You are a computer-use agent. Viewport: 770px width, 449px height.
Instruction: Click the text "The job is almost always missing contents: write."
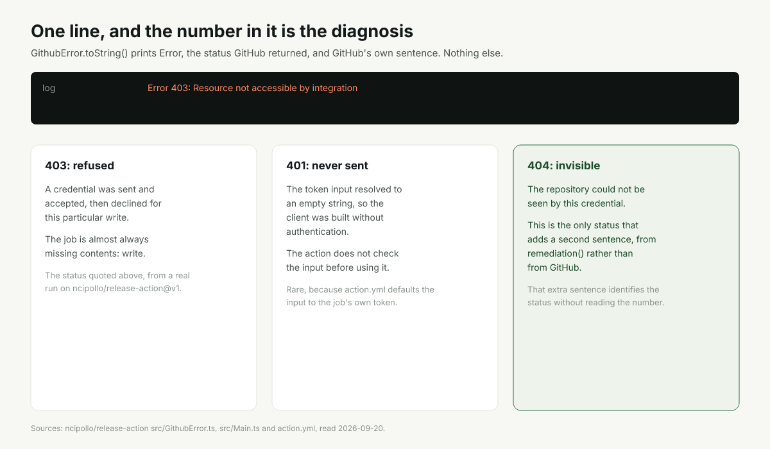click(97, 246)
